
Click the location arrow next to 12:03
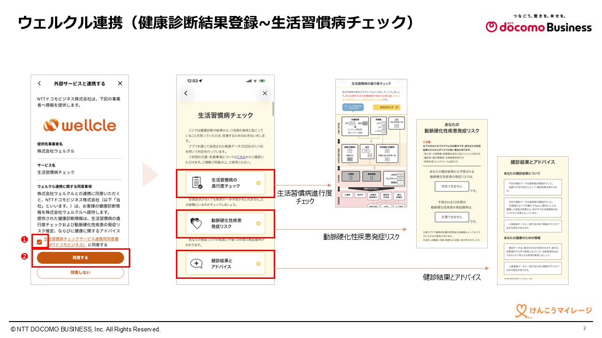[200, 81]
